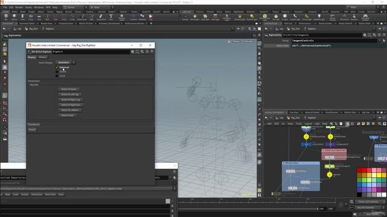
Task: Open the File menu
Action: tap(5, 7)
